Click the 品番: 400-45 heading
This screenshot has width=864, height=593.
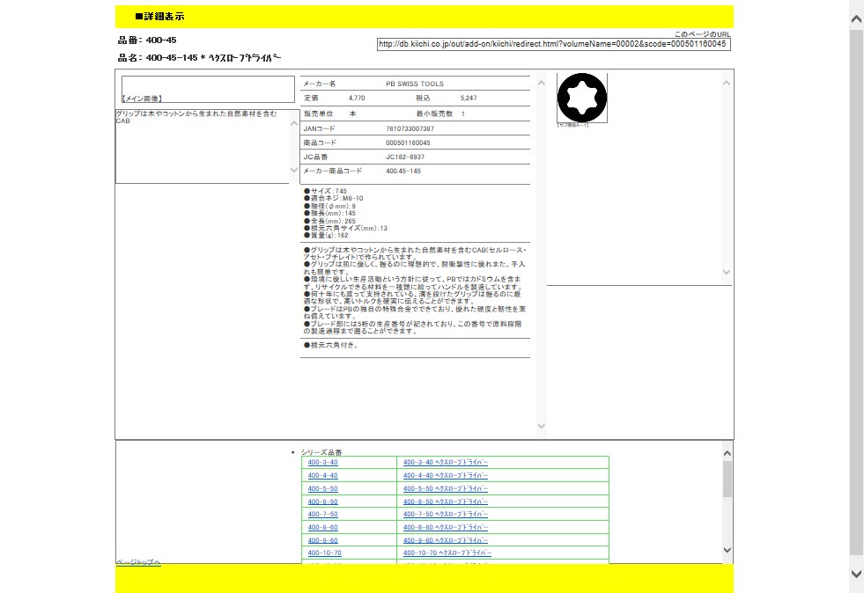[147, 40]
